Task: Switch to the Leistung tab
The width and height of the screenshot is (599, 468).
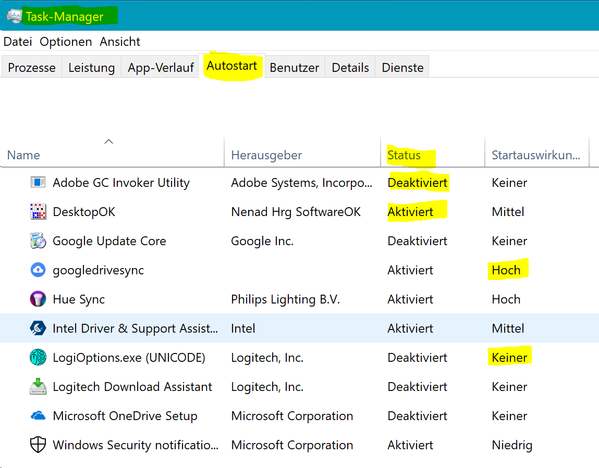Action: (91, 68)
